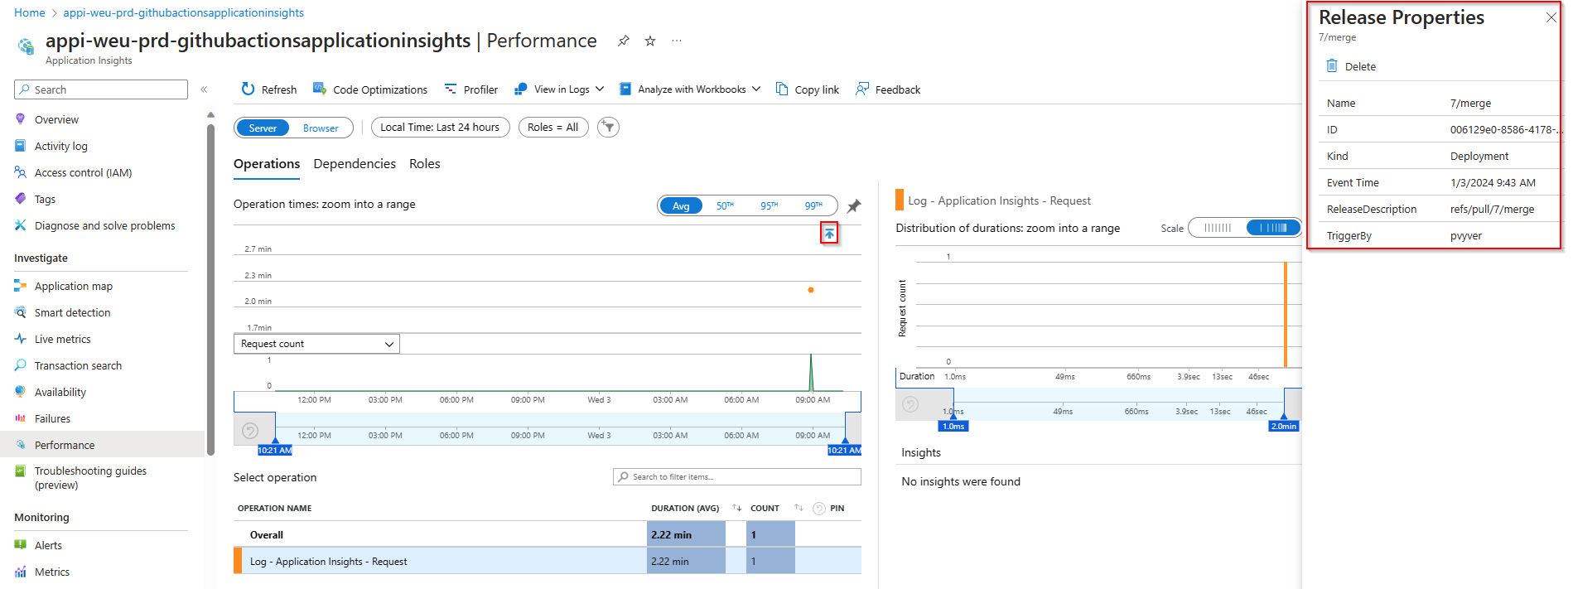Viewport: 1573px width, 589px height.
Task: Open Diagnose and solve problems
Action: [104, 225]
